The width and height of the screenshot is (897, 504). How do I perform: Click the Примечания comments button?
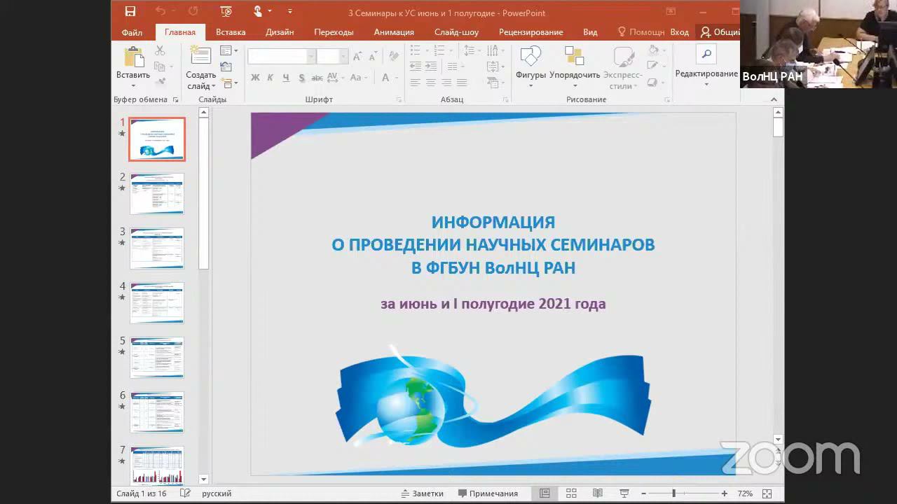[488, 493]
